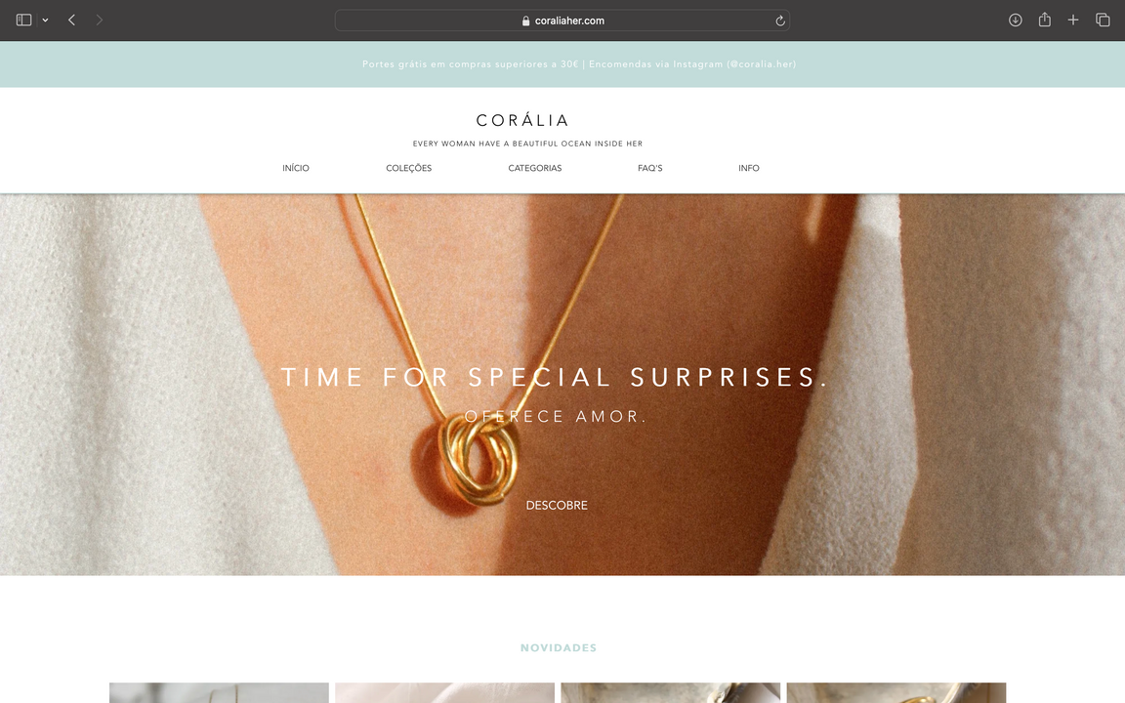Click the DESCOBRE button on the banner
The height and width of the screenshot is (703, 1125).
click(557, 505)
